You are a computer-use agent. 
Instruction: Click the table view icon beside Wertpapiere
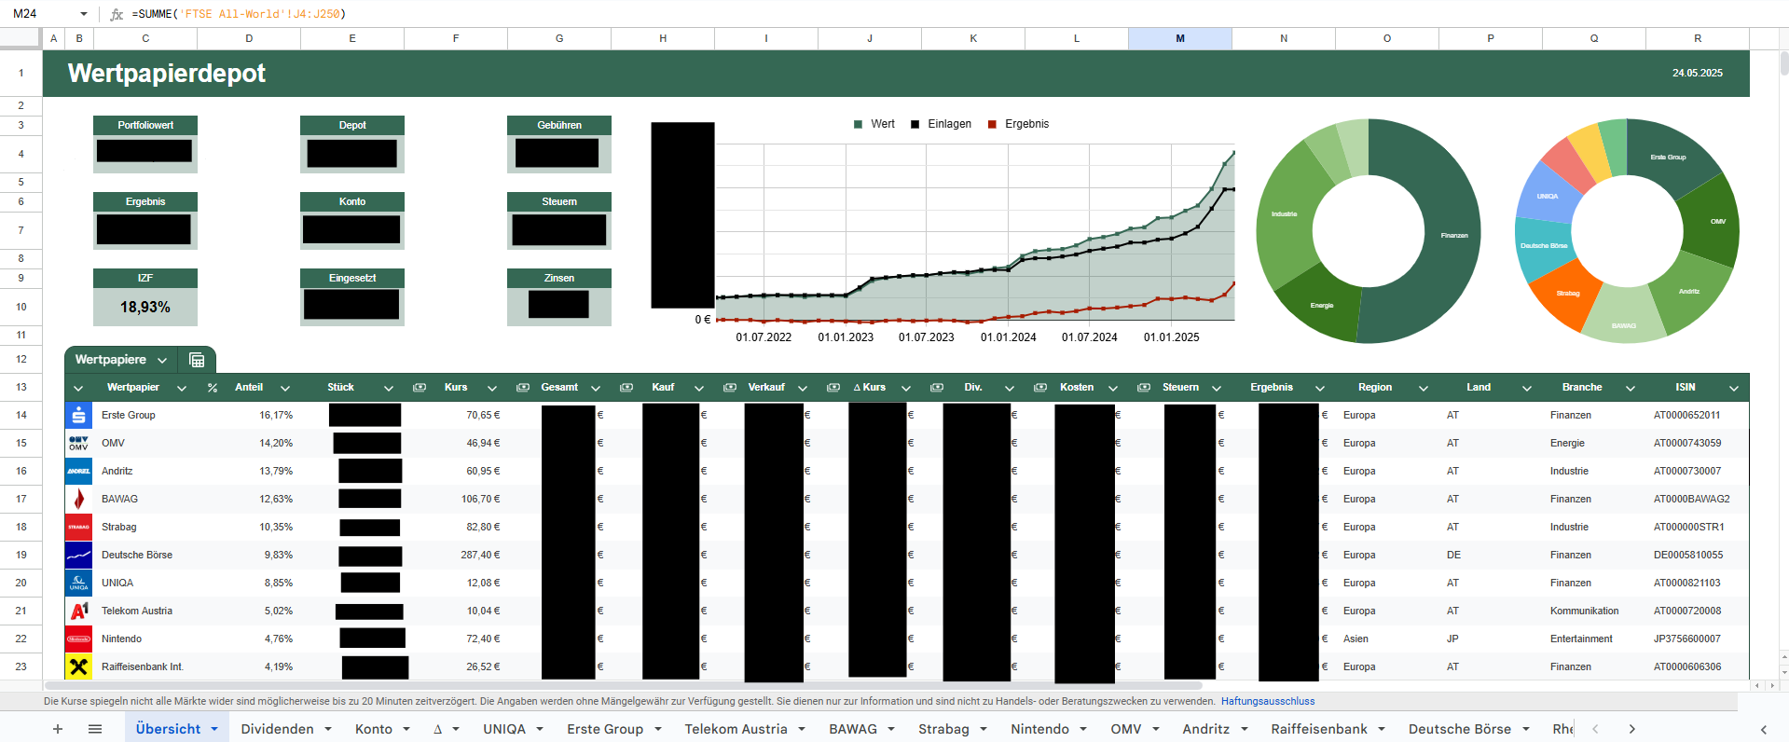point(197,360)
